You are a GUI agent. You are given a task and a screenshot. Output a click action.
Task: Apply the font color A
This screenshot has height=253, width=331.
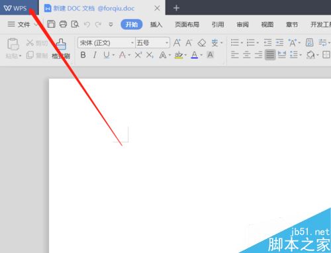click(x=195, y=55)
